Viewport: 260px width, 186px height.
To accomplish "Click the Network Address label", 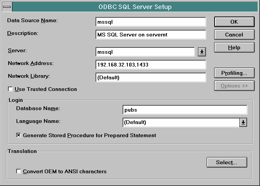I will coord(31,64).
